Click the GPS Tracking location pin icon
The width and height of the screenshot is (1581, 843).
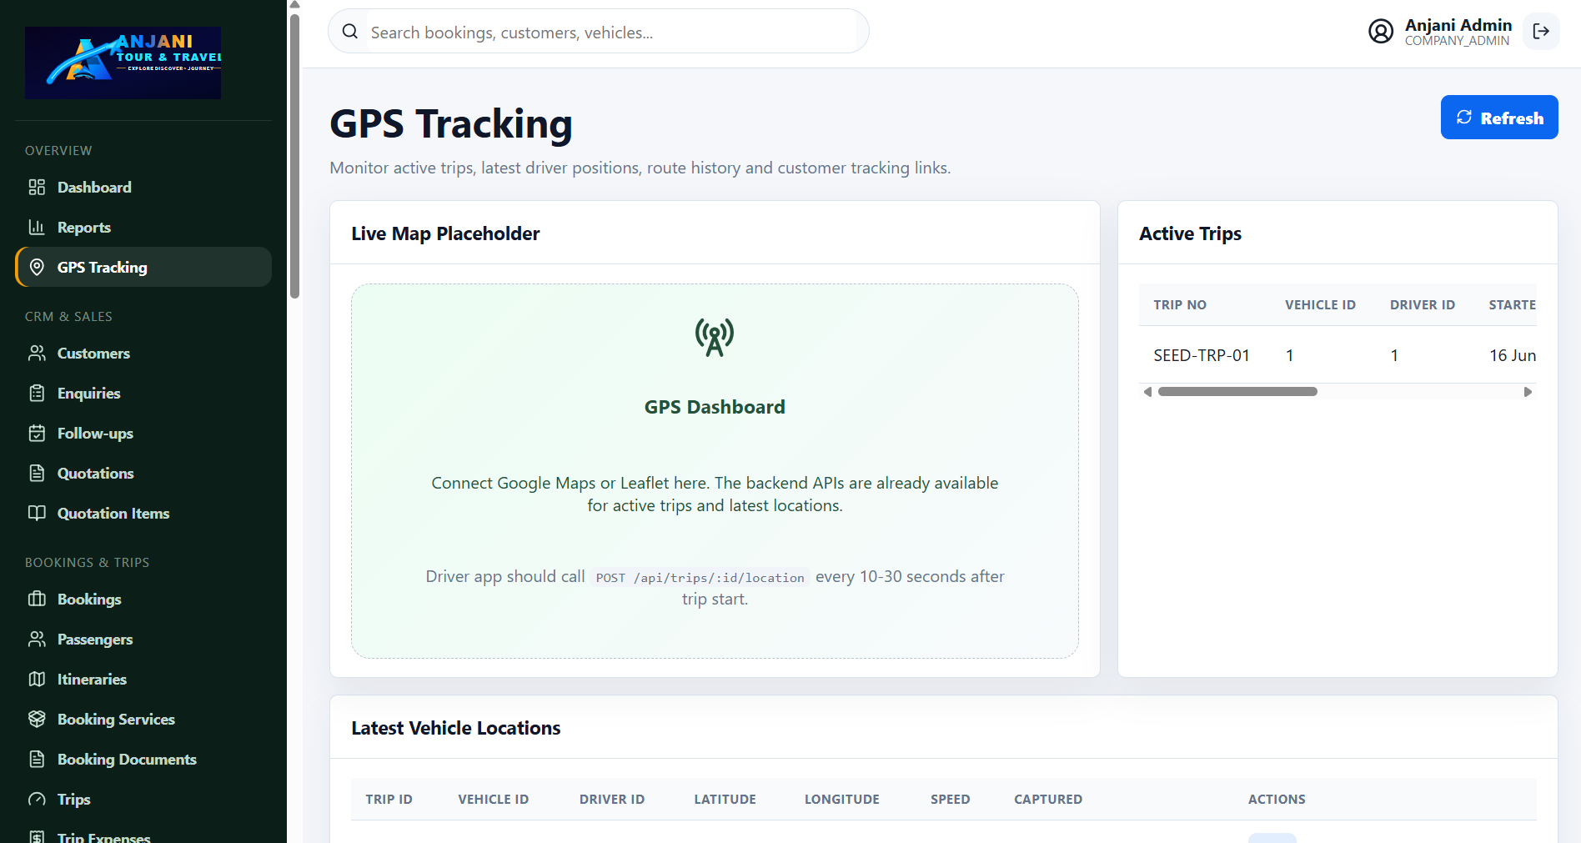pyautogui.click(x=37, y=267)
